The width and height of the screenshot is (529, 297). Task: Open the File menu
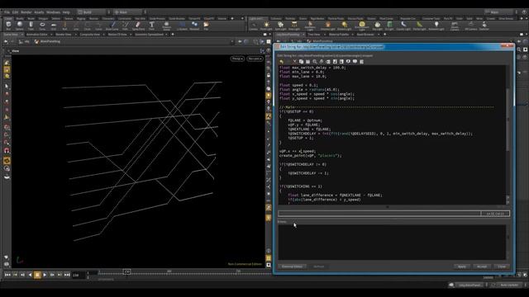pos(7,12)
